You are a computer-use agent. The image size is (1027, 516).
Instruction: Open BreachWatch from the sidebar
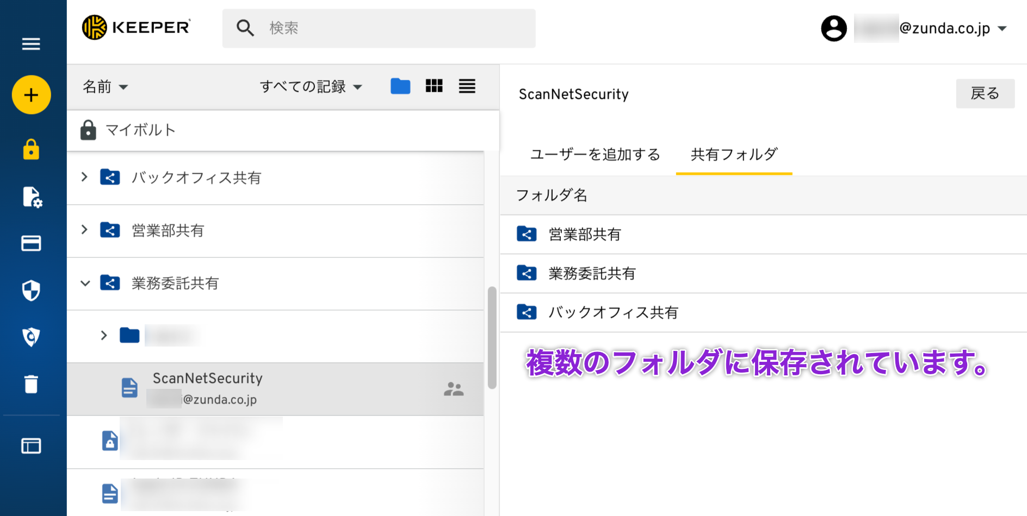click(31, 337)
